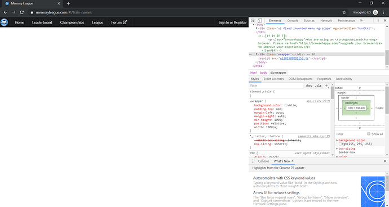389x207 pixels.
Task: Close the Memory League tab
Action: point(59,3)
